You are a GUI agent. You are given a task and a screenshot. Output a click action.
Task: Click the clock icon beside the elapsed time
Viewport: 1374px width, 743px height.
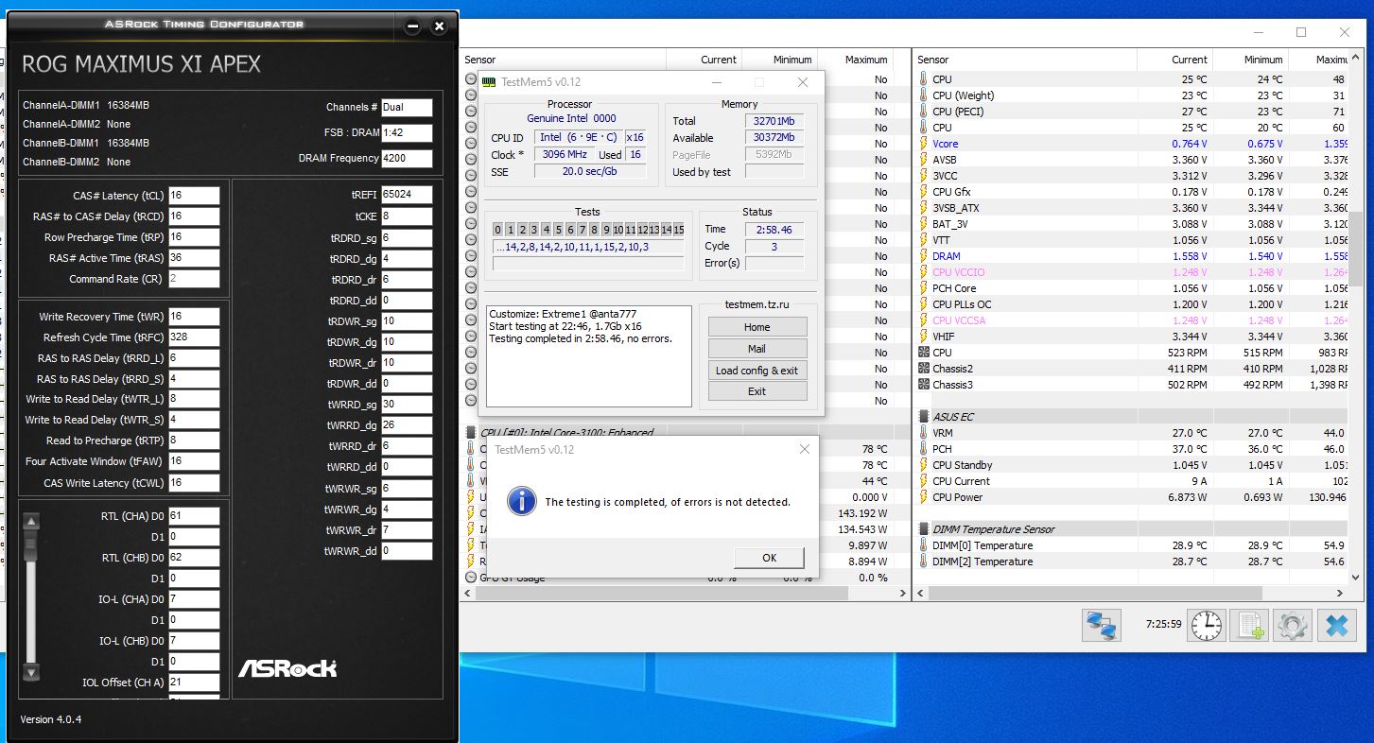[x=1207, y=625]
